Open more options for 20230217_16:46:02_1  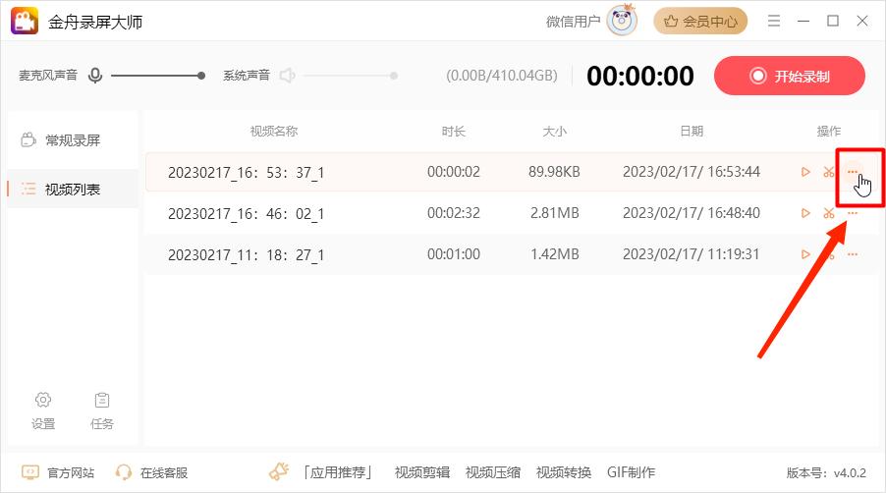click(853, 213)
